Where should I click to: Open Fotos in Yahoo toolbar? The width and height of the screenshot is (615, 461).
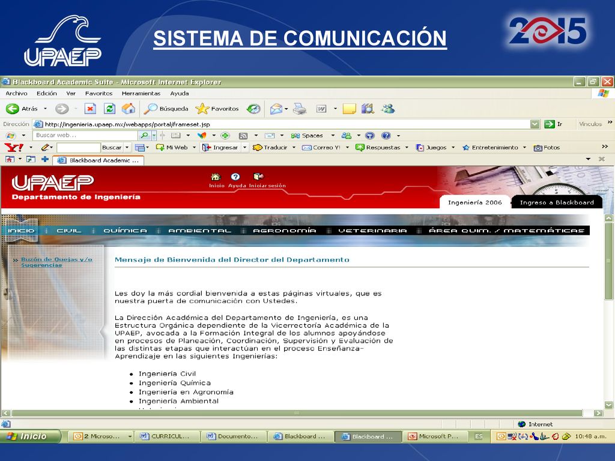[x=547, y=148]
